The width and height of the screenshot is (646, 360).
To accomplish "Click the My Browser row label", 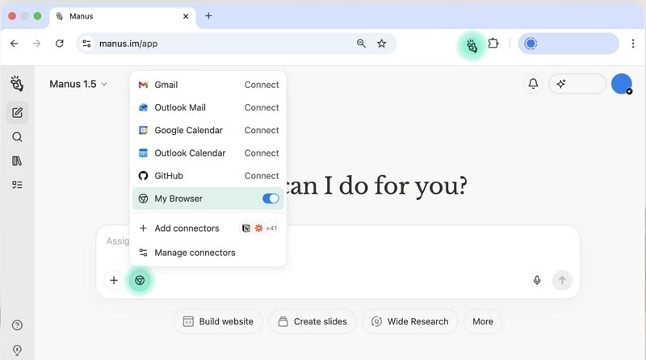I will 178,199.
